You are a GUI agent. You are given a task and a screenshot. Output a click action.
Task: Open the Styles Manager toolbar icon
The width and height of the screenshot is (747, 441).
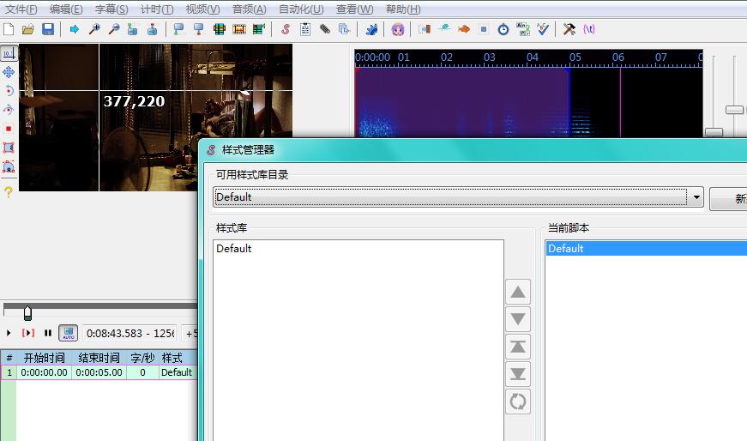(286, 29)
